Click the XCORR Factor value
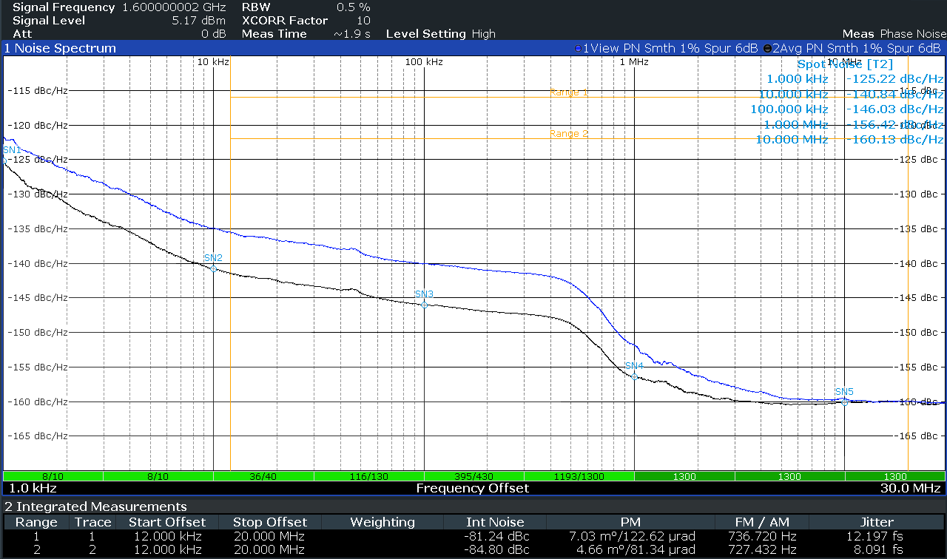Viewport: 947px width, 559px height. pyautogui.click(x=363, y=21)
